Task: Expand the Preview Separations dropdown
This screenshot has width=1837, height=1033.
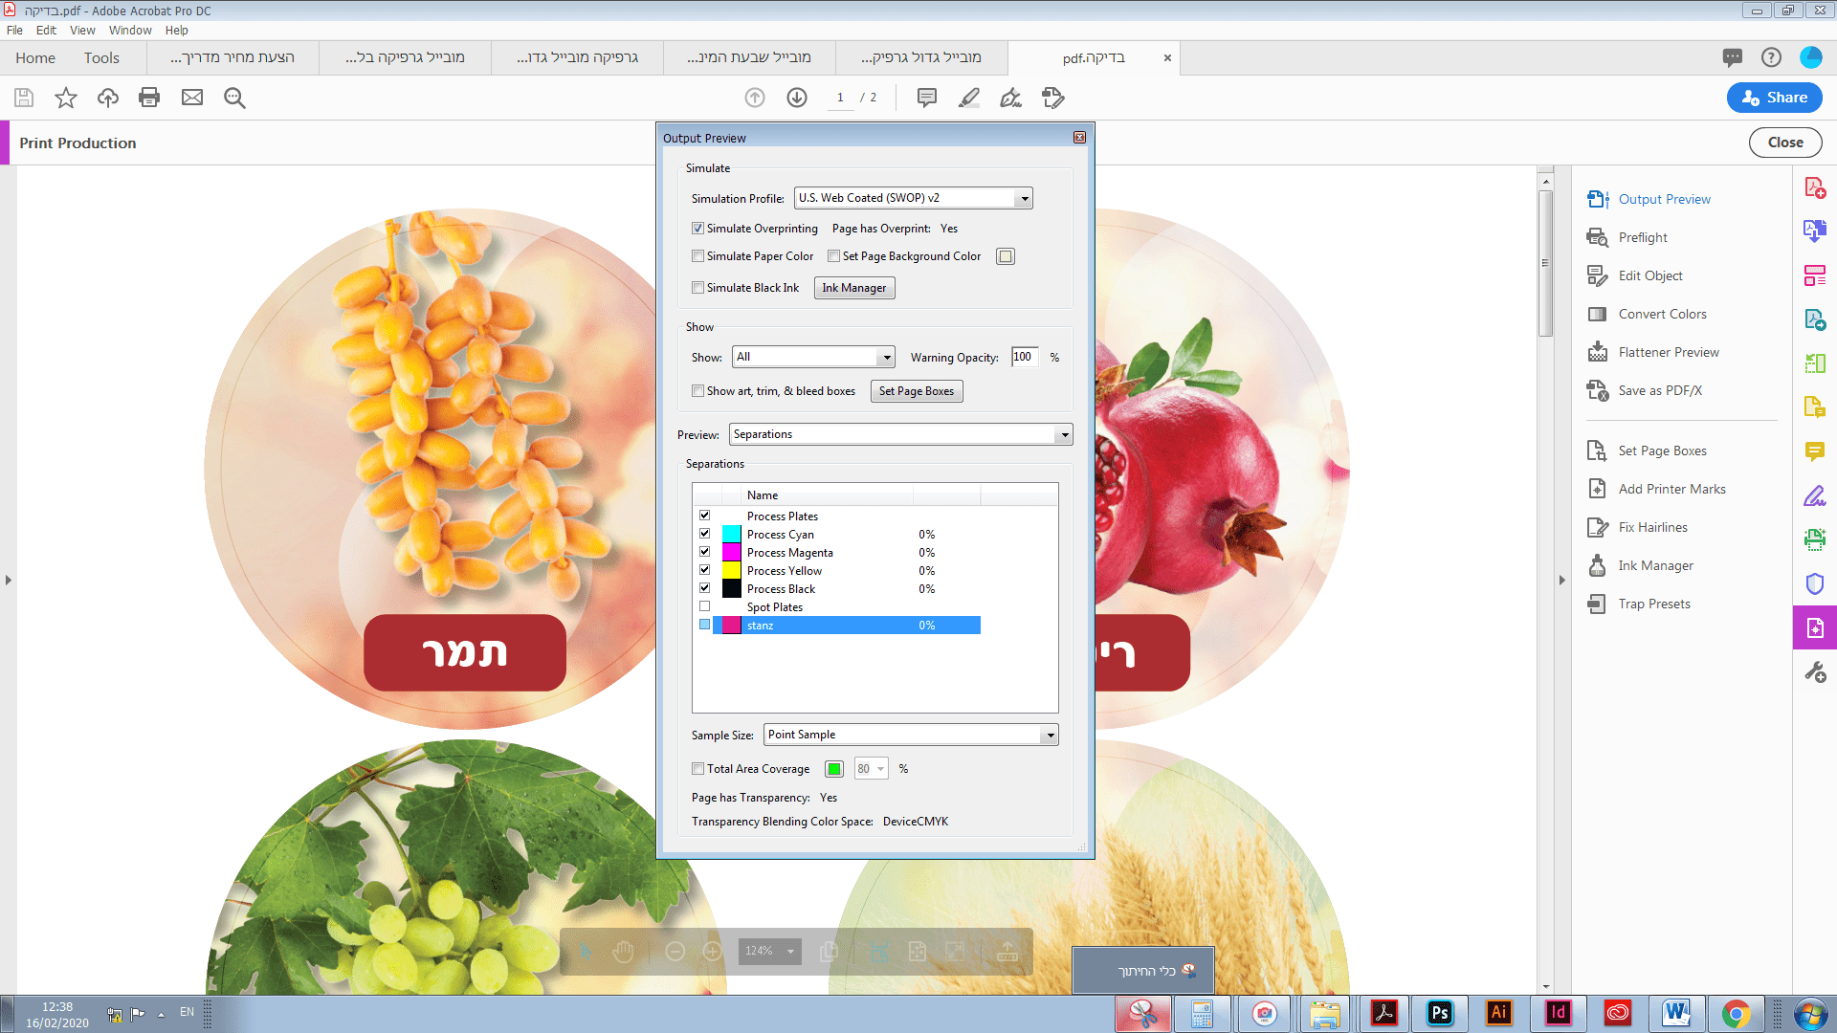Action: point(1064,435)
